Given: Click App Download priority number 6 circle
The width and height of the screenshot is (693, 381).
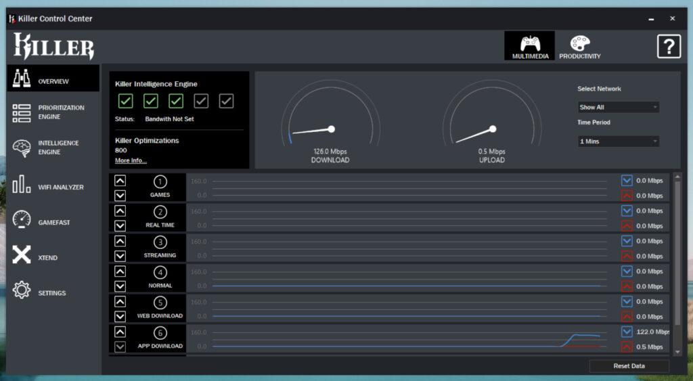Looking at the screenshot, I should pos(160,333).
